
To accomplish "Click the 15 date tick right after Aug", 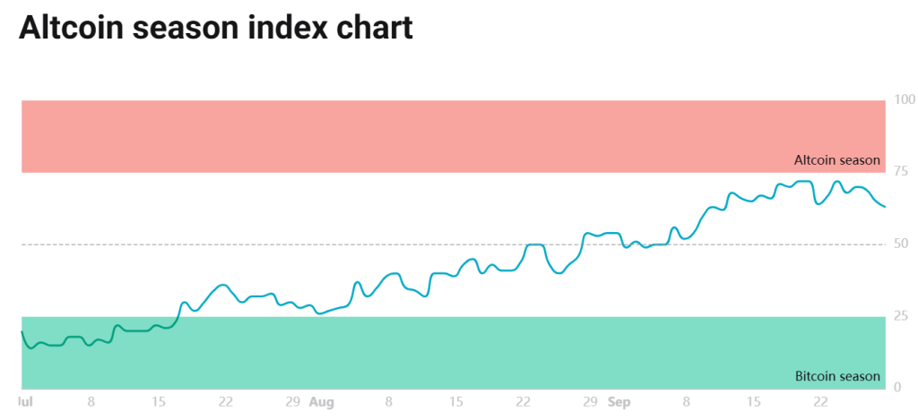I will point(456,403).
